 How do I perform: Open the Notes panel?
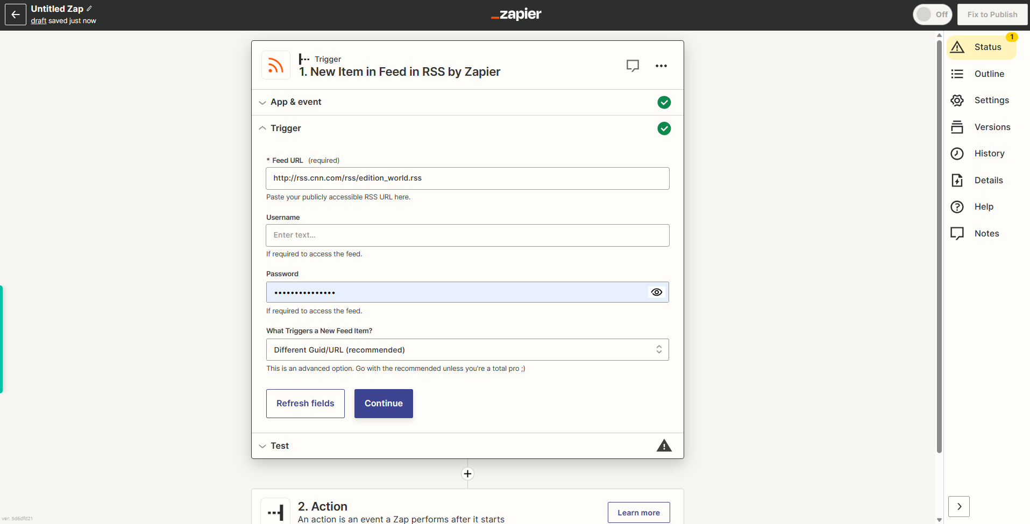point(982,233)
